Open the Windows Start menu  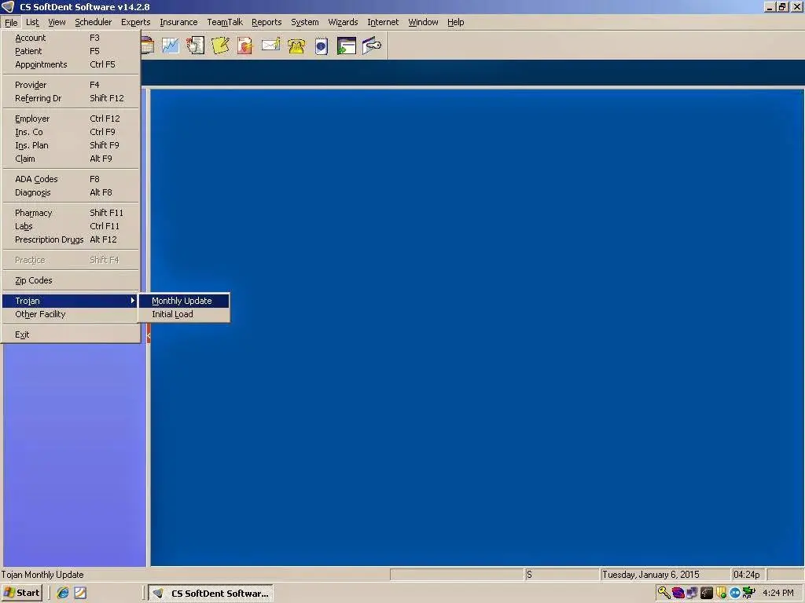click(x=21, y=593)
